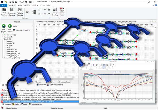This screenshot has height=110, width=158.
Task: Click the blue FILE button
Action: (x=4, y=5)
